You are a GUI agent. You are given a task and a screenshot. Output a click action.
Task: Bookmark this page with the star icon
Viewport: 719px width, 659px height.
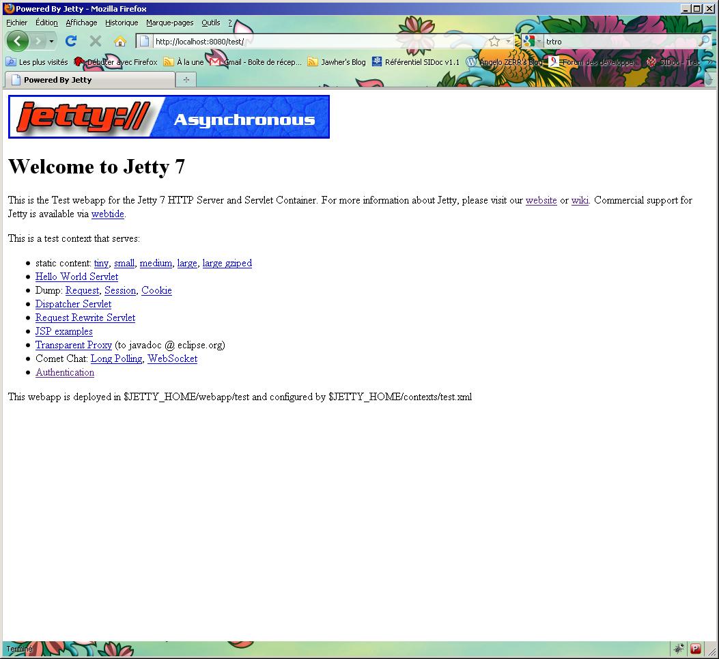point(494,41)
